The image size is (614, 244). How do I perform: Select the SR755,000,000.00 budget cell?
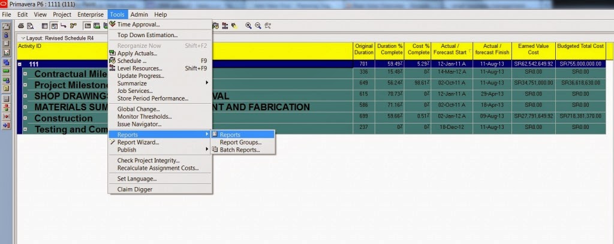pos(580,64)
